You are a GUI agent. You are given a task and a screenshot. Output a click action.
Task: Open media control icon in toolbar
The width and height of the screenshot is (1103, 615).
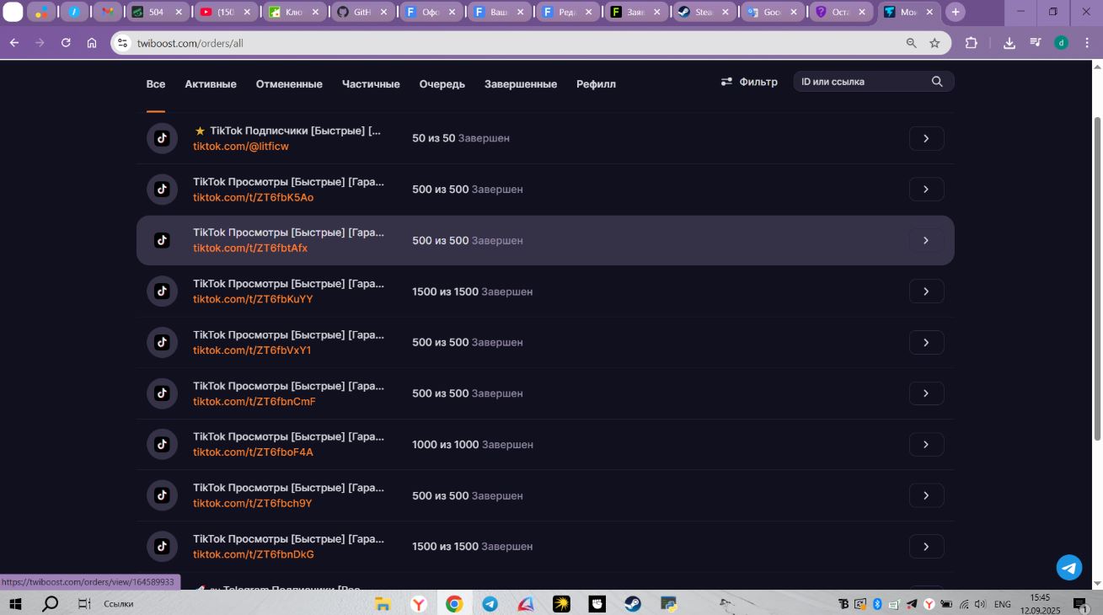pyautogui.click(x=1036, y=43)
